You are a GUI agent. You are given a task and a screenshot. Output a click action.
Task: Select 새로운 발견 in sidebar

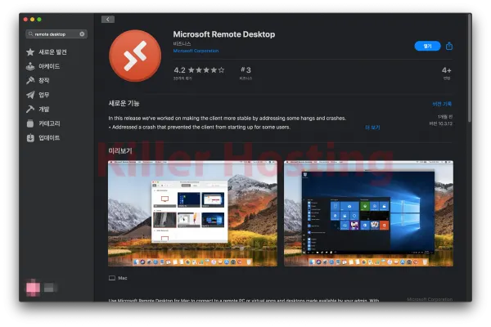[52, 52]
